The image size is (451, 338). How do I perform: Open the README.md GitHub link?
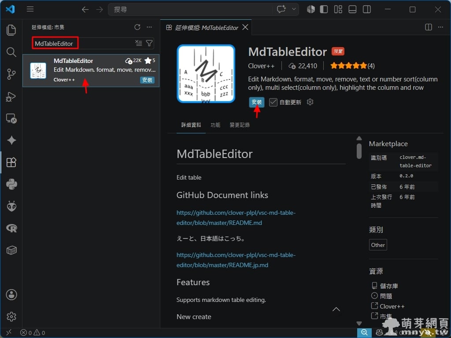(236, 218)
